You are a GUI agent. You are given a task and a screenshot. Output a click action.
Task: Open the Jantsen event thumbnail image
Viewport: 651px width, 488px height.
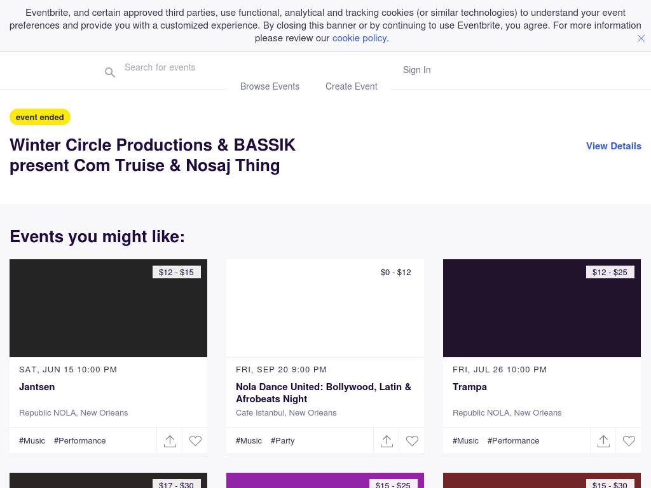[108, 308]
